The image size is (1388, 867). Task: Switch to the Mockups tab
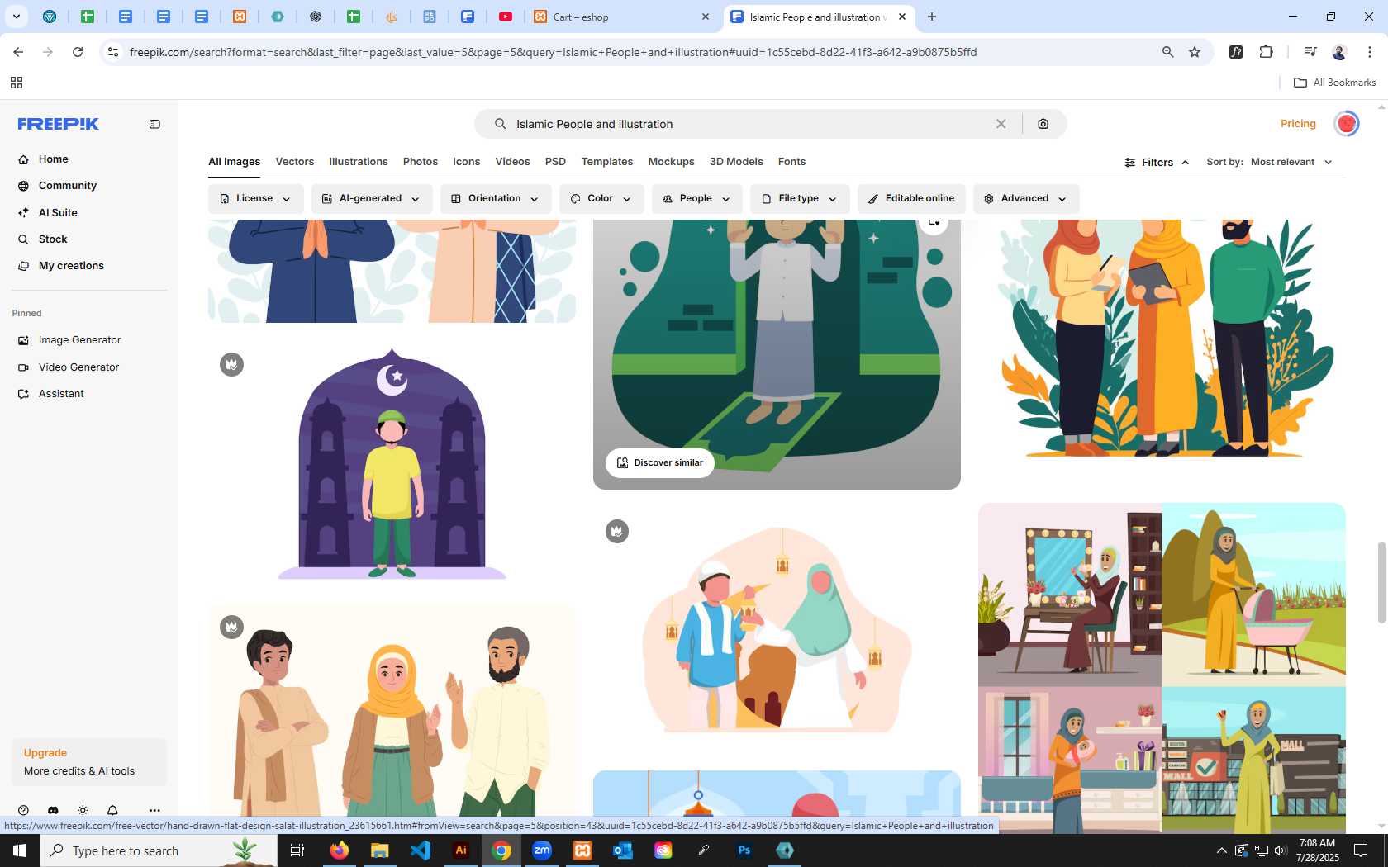coord(671,162)
